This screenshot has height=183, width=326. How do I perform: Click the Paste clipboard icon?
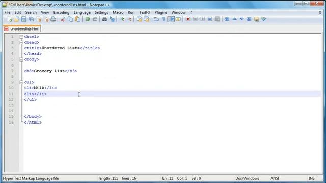coord(77,19)
